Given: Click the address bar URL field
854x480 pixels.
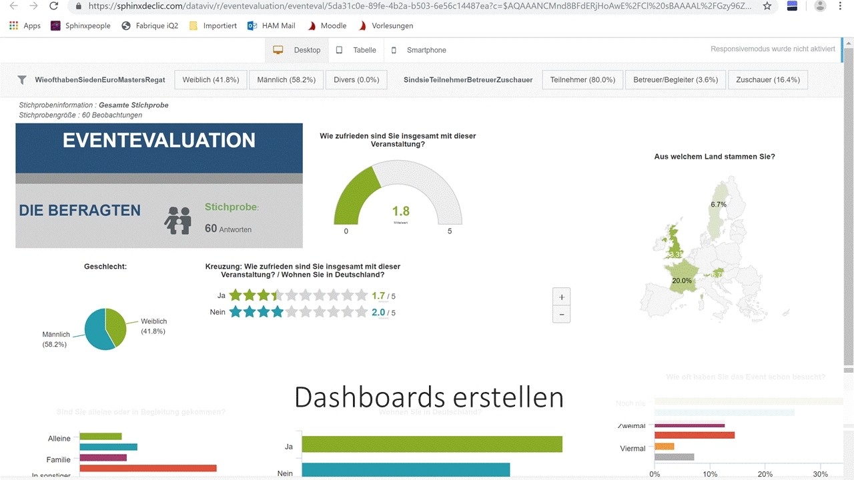Looking at the screenshot, I should pyautogui.click(x=420, y=6).
